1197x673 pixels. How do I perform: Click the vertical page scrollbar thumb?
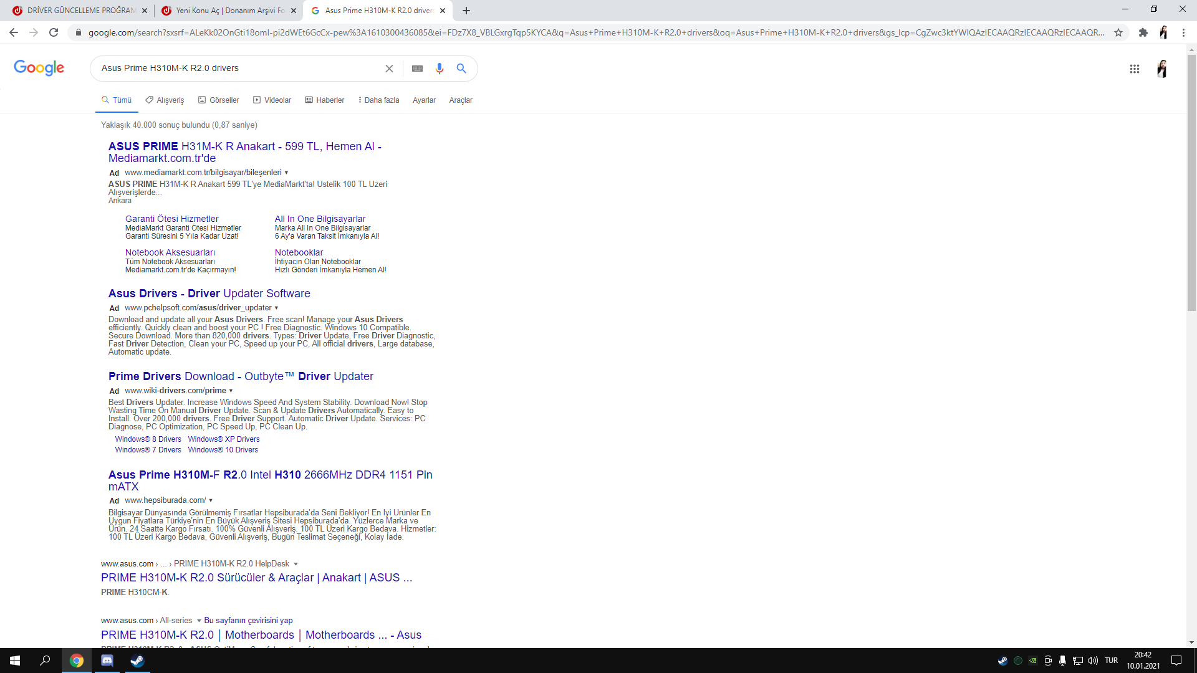click(1191, 183)
